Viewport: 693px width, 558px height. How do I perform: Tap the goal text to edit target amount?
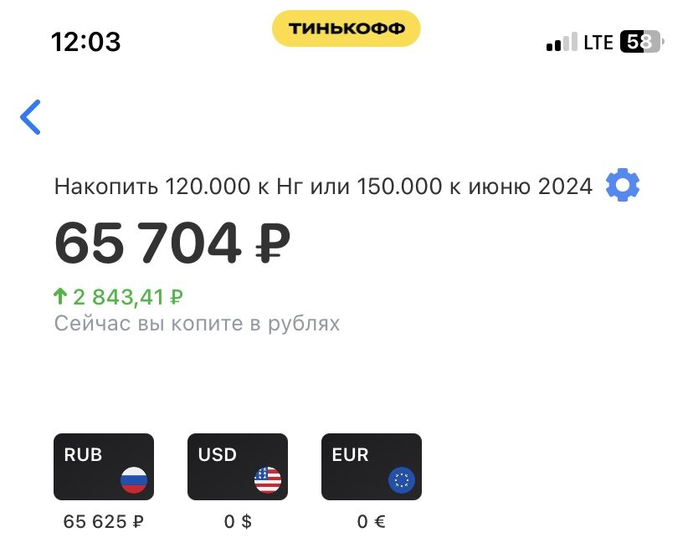point(322,186)
